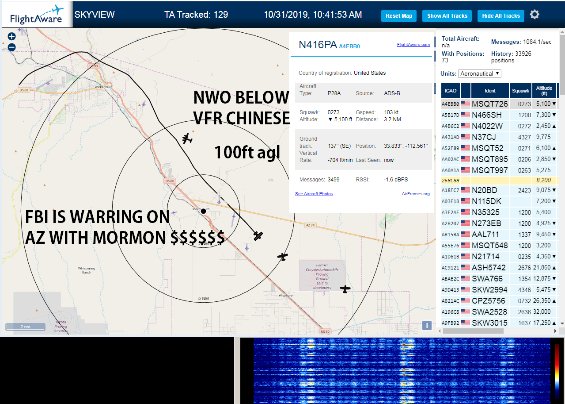Viewport: 565px width, 404px height.
Task: Sort table by Ident column header
Action: (490, 91)
